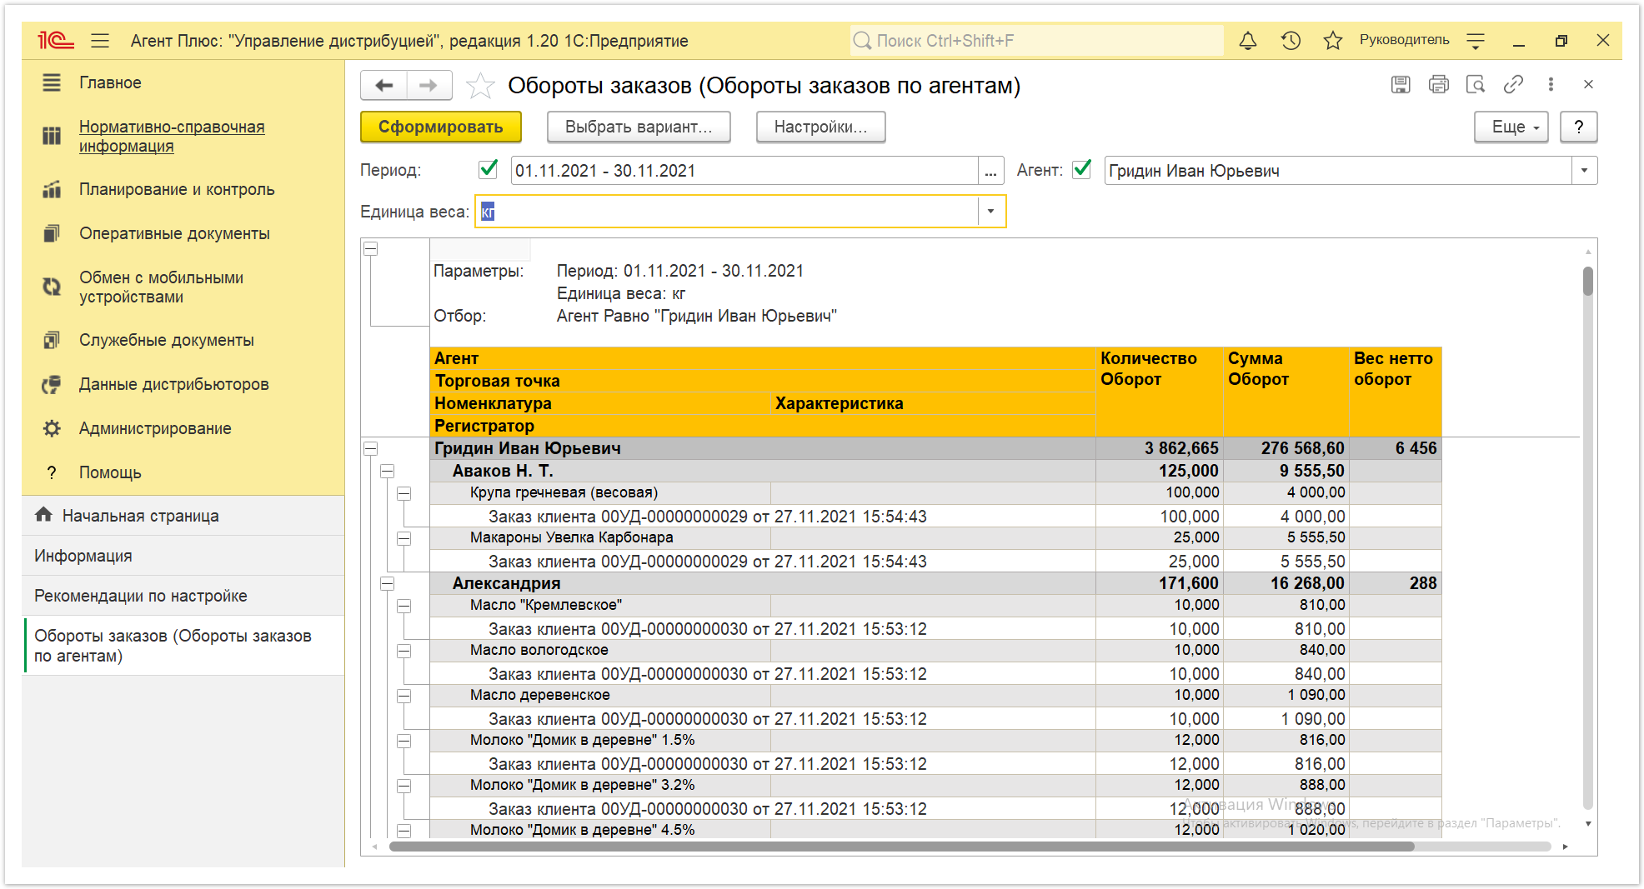Open history clock icon
This screenshot has height=889, width=1644.
(x=1291, y=40)
